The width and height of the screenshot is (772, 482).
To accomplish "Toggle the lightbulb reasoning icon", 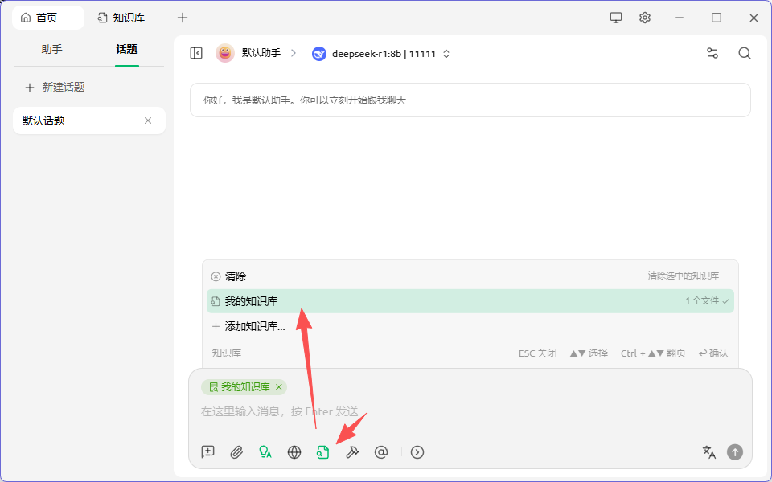I will pos(265,452).
